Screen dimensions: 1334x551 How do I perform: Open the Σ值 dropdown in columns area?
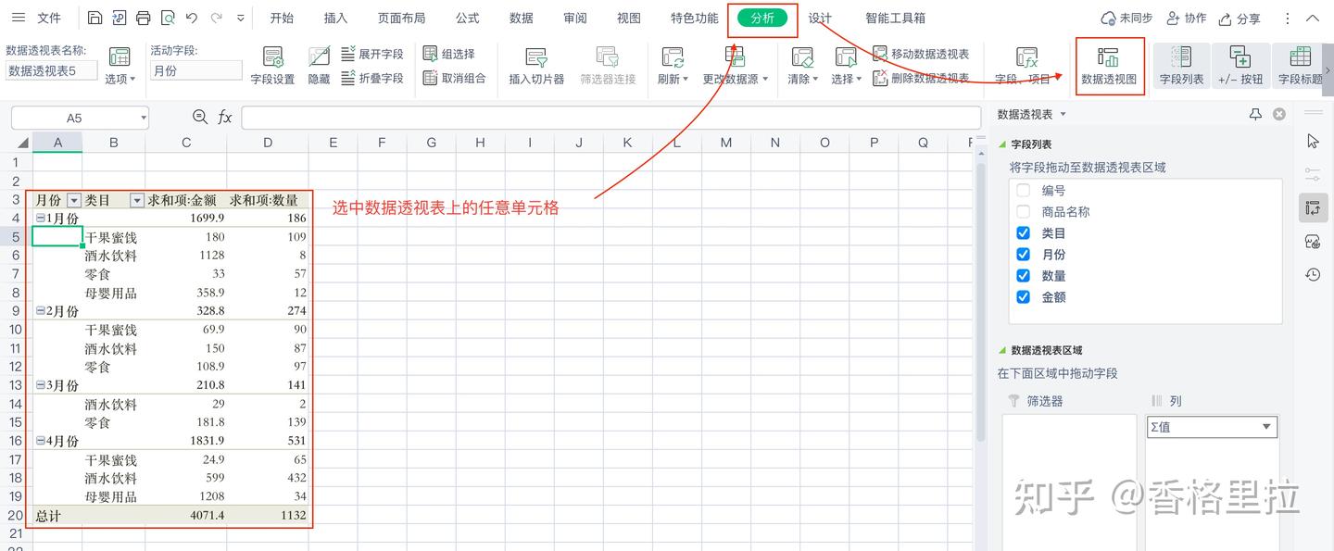(x=1266, y=427)
